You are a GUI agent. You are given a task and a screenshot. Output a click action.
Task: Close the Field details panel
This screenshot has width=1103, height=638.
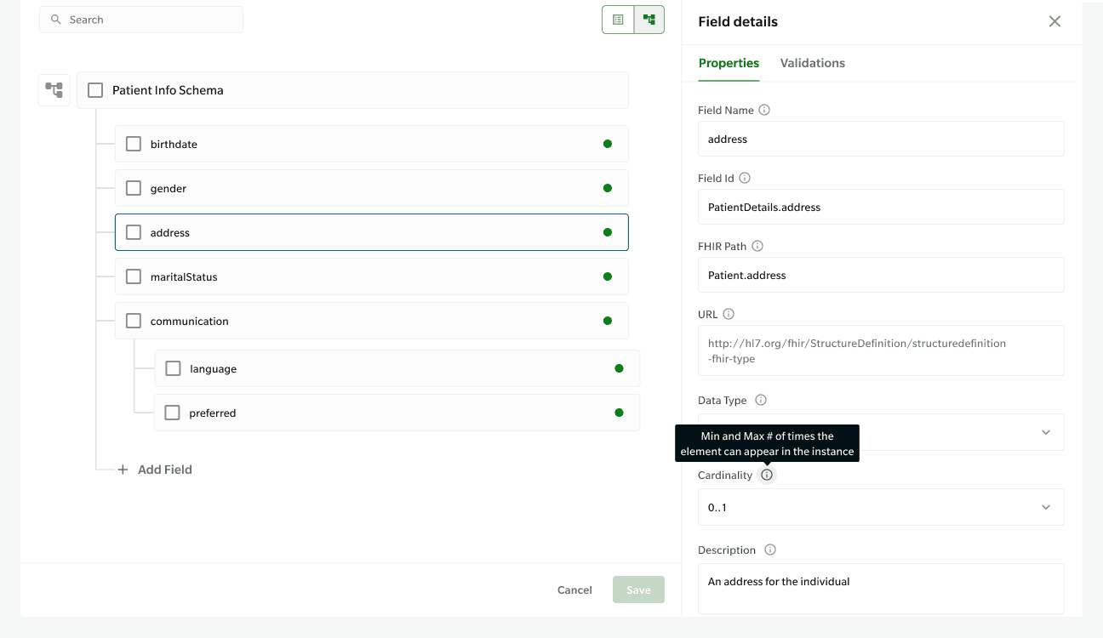1054,21
